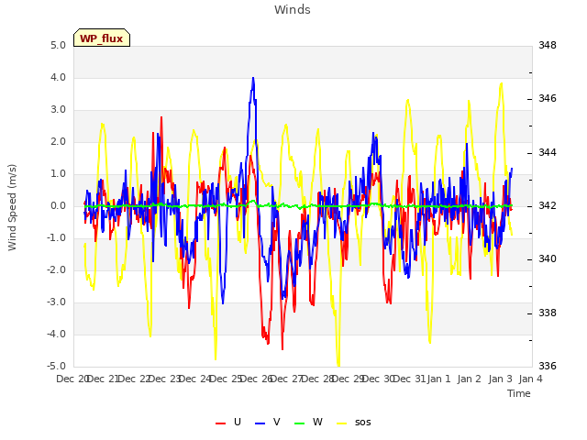Click the Jan 2 date tick label

pyautogui.click(x=469, y=379)
